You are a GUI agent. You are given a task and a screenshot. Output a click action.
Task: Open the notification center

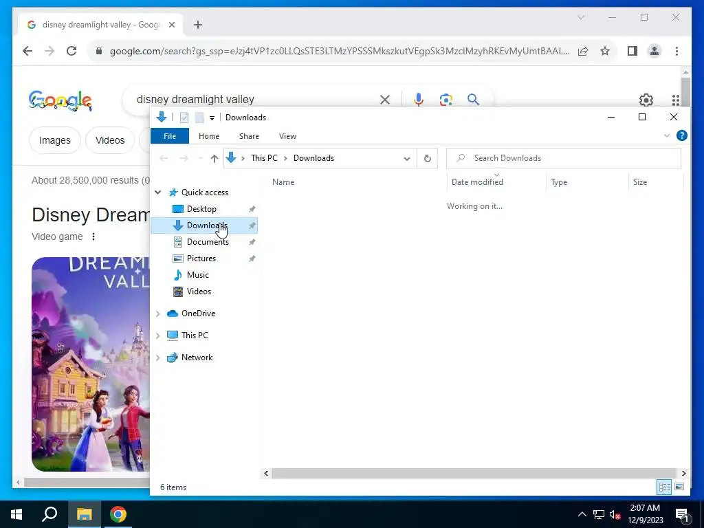click(x=683, y=514)
